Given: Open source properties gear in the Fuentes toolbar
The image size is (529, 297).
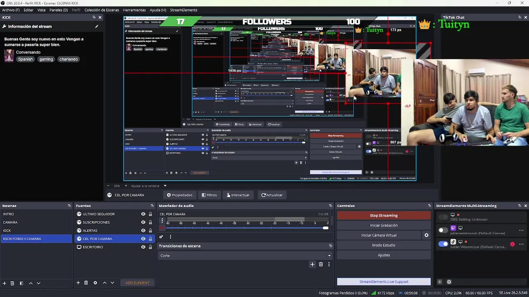Looking at the screenshot, I should 95,283.
